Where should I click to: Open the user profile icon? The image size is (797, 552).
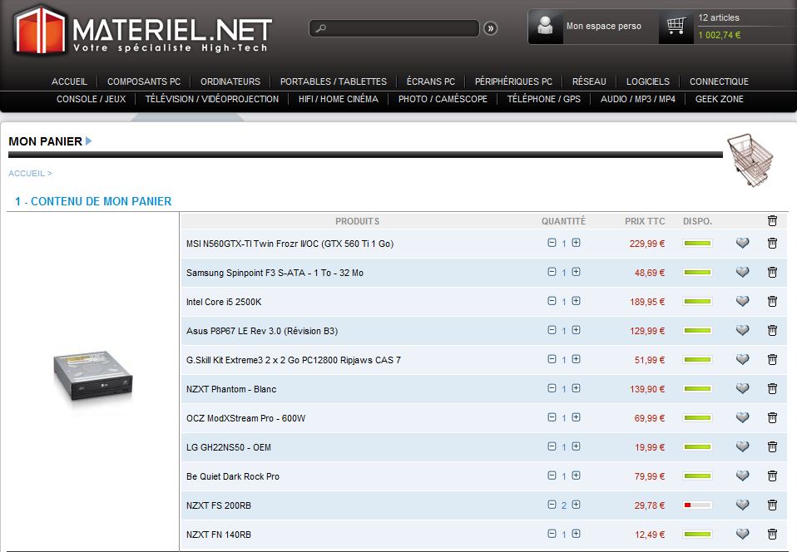pyautogui.click(x=545, y=27)
